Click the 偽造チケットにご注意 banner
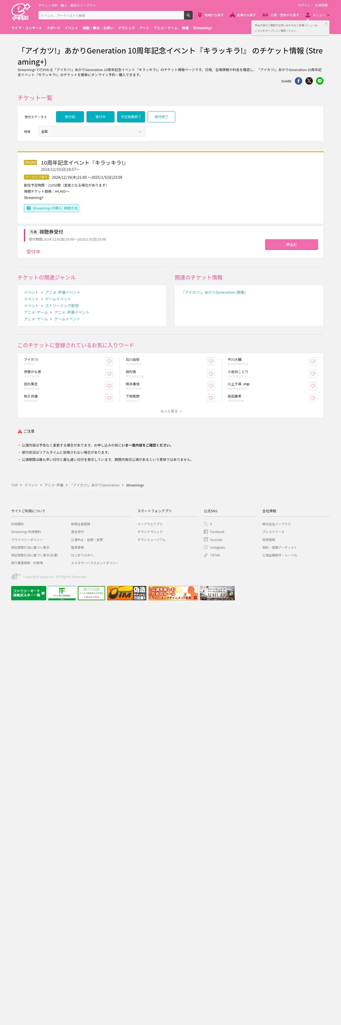The image size is (341, 1025). [127, 593]
